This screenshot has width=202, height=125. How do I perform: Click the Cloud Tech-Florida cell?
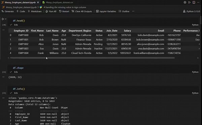click(81, 53)
